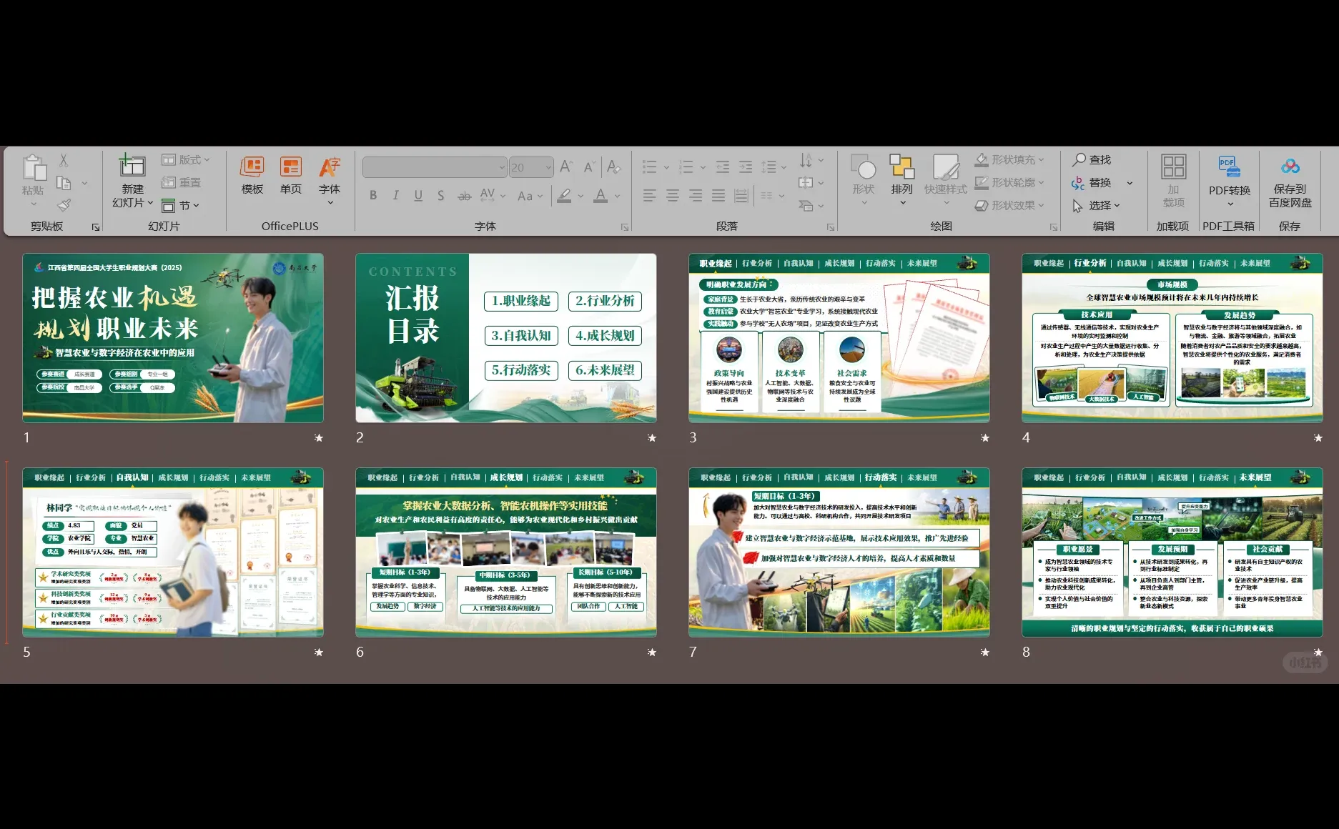This screenshot has width=1339, height=829.
Task: Justify text in paragraph group
Action: (718, 195)
